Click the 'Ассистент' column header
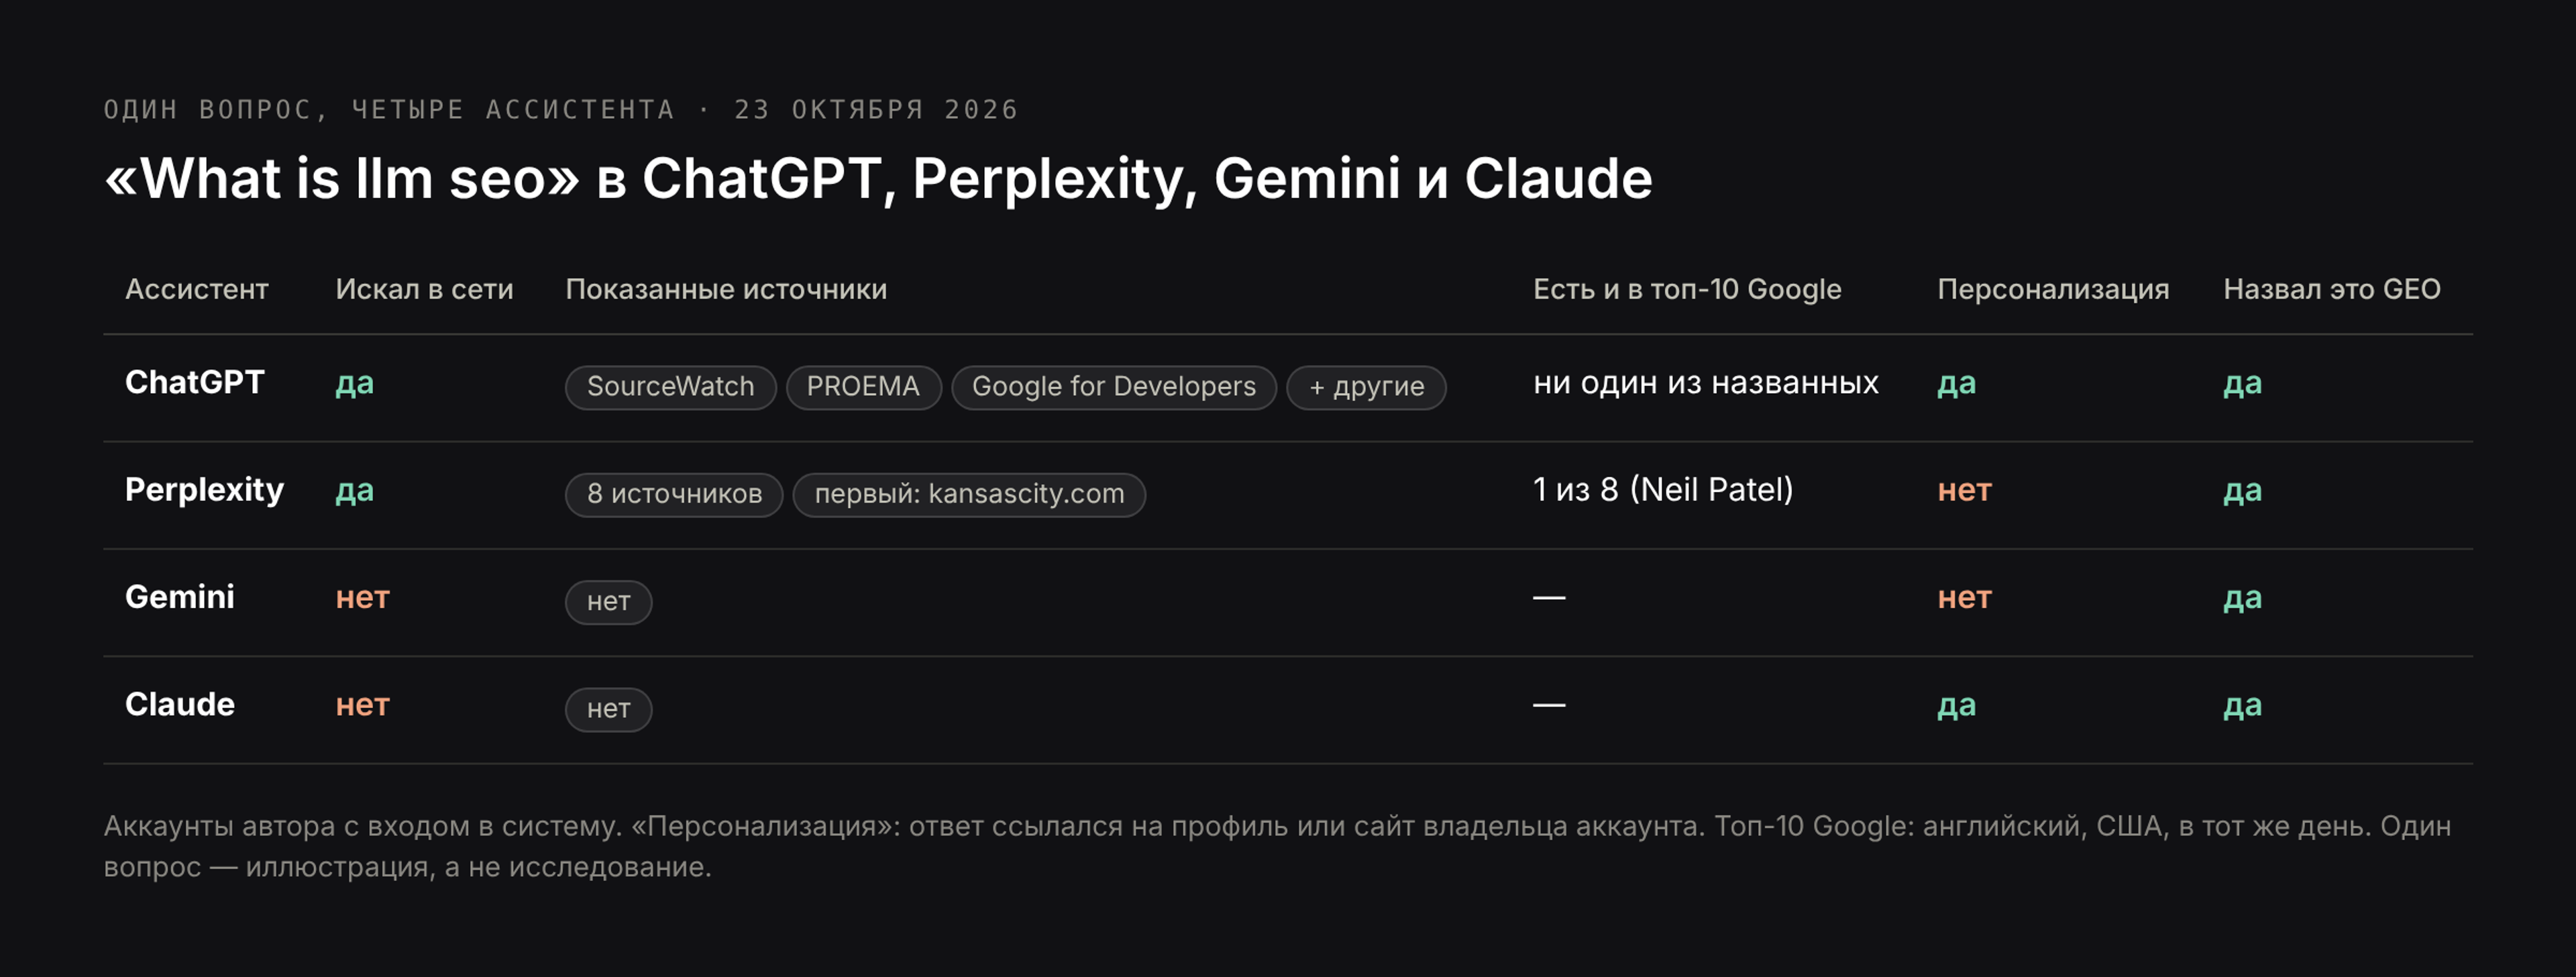The height and width of the screenshot is (977, 2576). point(197,289)
